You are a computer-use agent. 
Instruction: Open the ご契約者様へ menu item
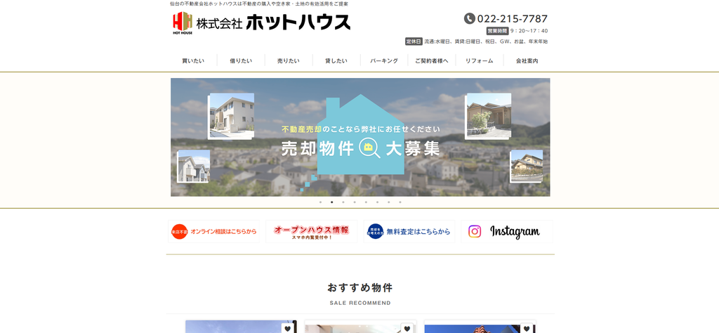click(x=432, y=60)
